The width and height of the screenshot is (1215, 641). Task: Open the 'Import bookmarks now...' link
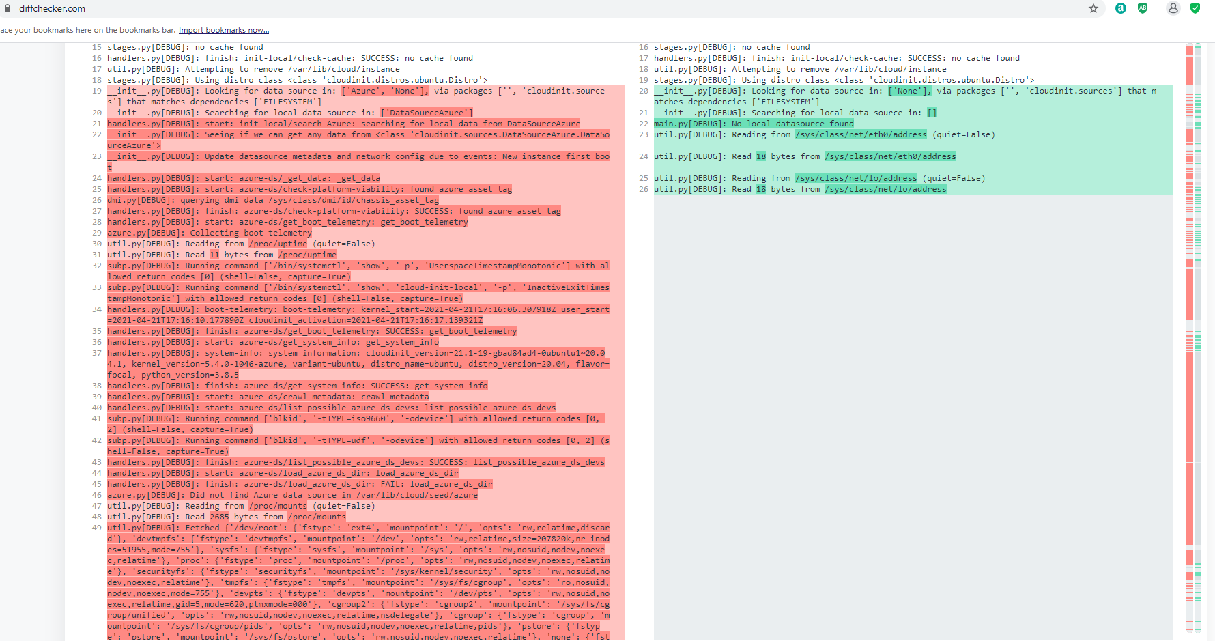coord(223,30)
